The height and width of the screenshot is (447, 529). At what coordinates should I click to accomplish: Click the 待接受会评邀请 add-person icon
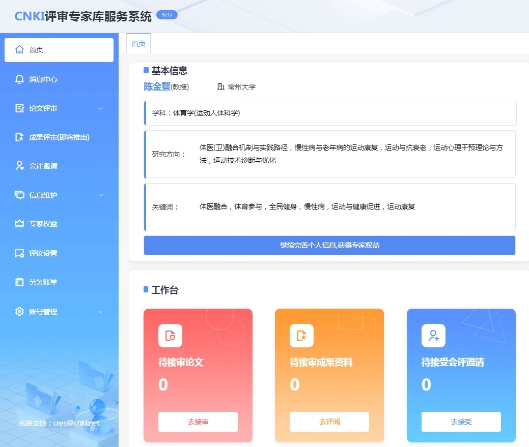(433, 336)
